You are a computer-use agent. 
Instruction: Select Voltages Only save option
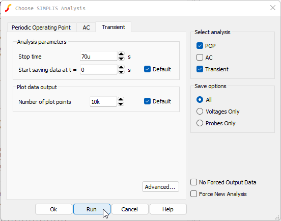[200, 112]
